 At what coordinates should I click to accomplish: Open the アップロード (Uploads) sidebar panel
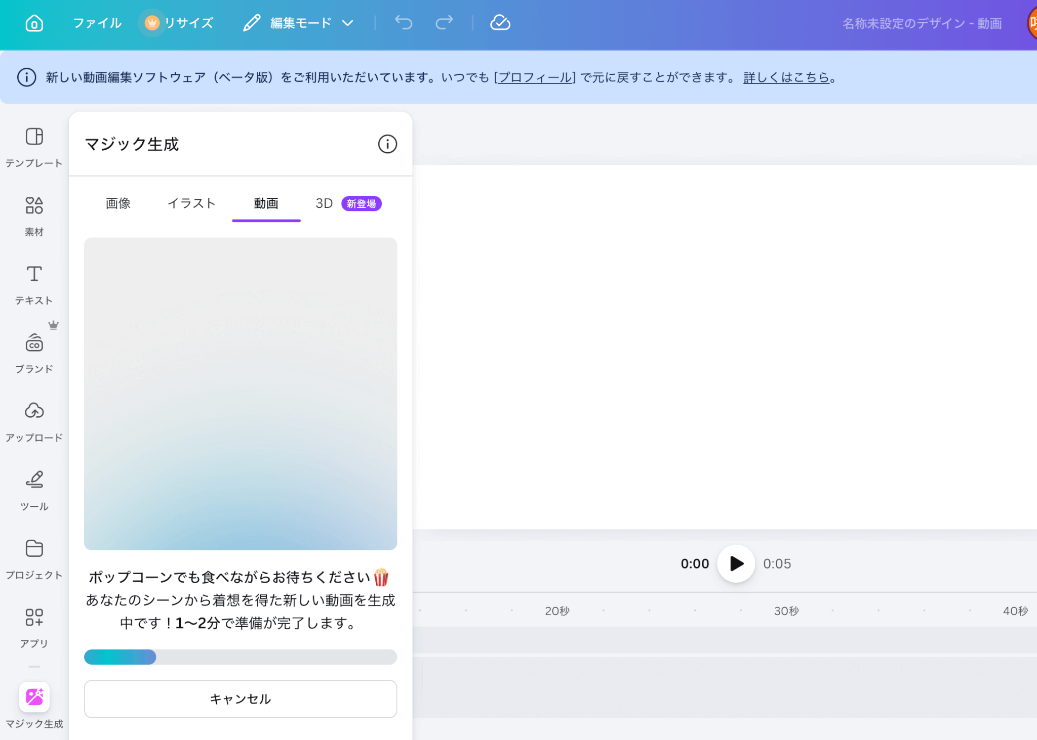(x=34, y=421)
